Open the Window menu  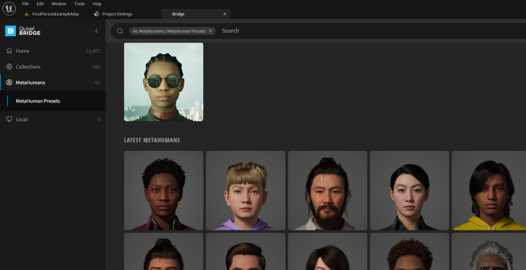click(59, 4)
